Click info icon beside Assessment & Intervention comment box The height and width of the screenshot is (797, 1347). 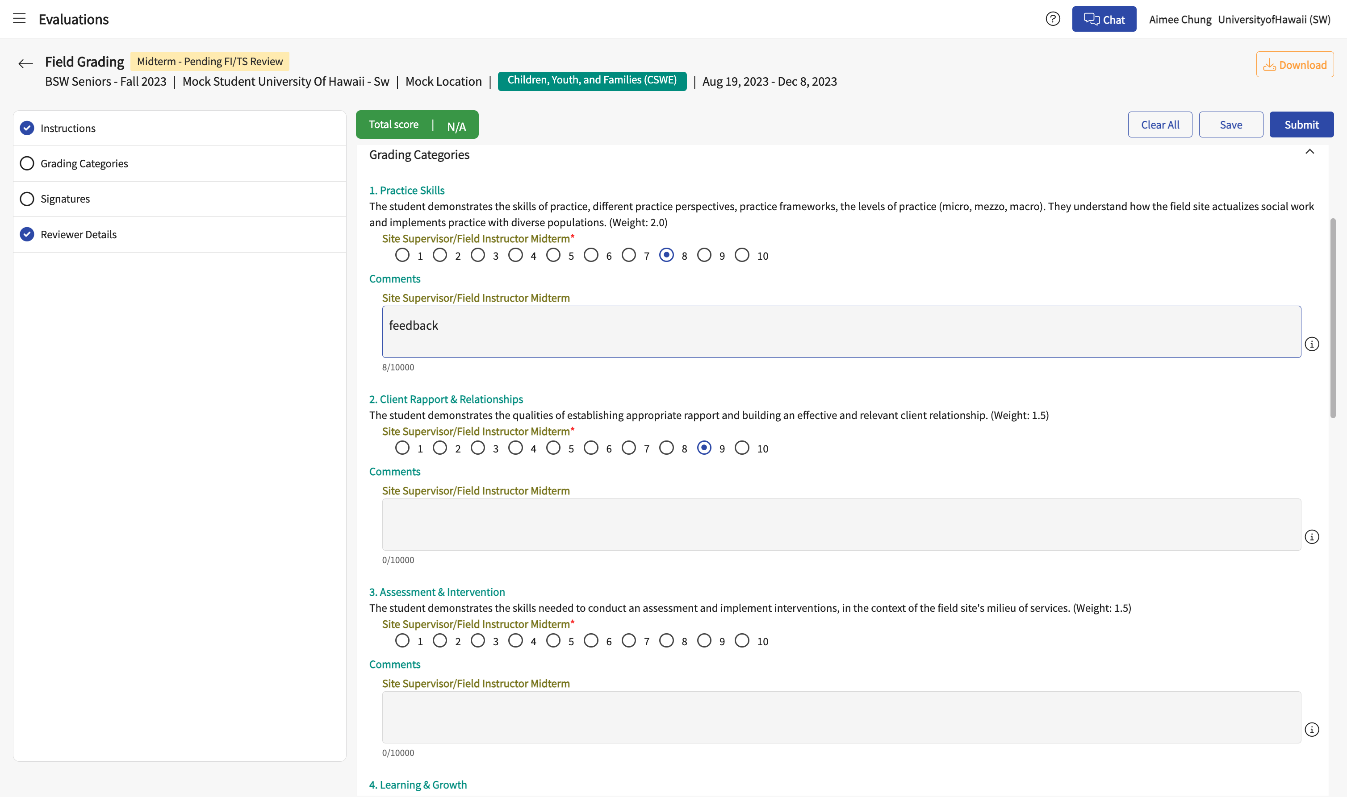click(x=1312, y=729)
